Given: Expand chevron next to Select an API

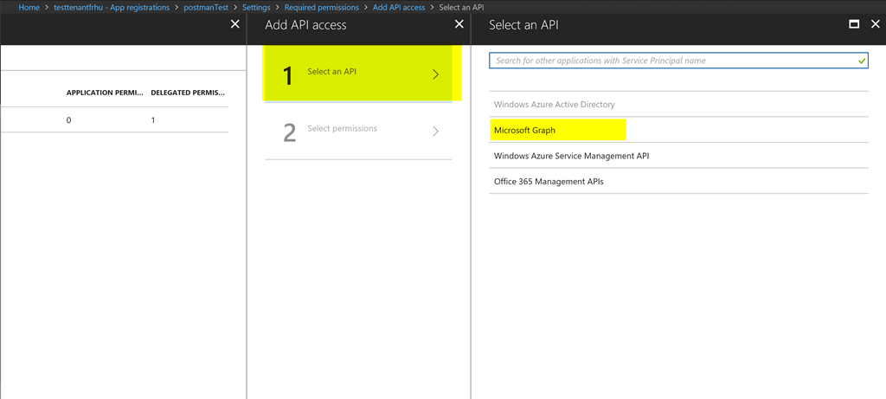Looking at the screenshot, I should [x=436, y=74].
